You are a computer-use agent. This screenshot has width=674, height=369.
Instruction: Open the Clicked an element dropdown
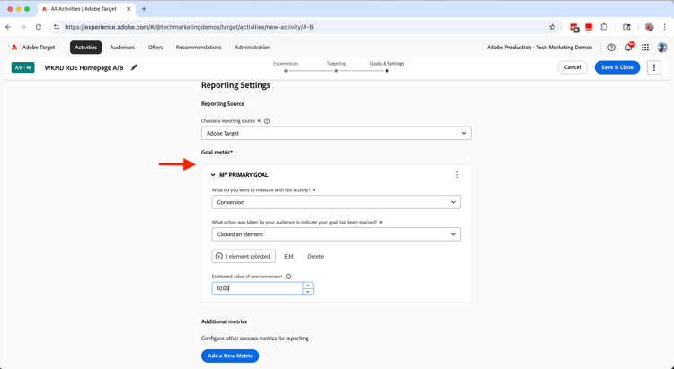tap(336, 234)
